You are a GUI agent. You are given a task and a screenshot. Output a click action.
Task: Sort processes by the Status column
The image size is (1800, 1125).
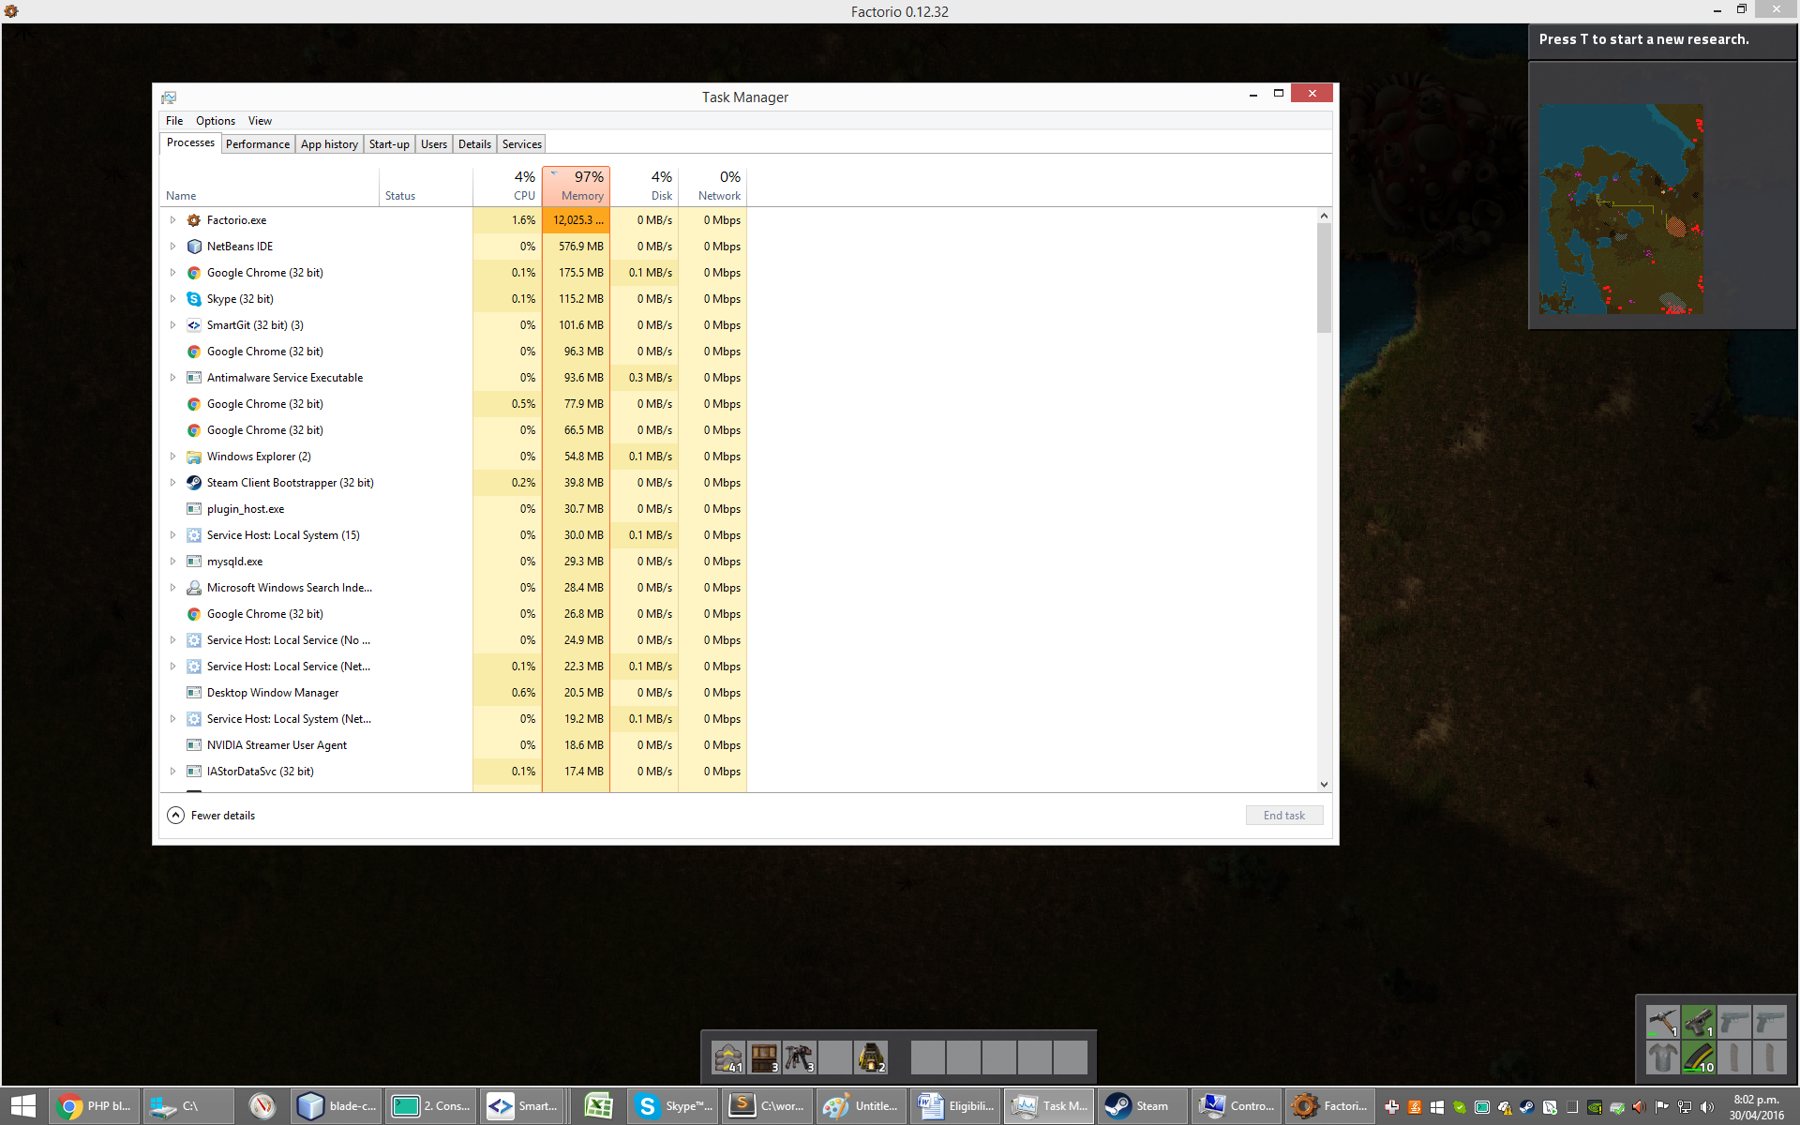pos(426,186)
